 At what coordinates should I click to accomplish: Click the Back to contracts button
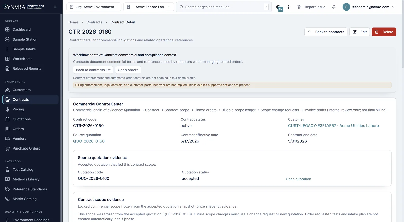coord(326,32)
